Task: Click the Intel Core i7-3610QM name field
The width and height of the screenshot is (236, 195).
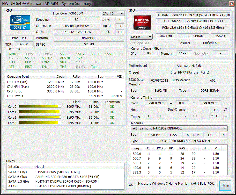Action: click(x=68, y=13)
